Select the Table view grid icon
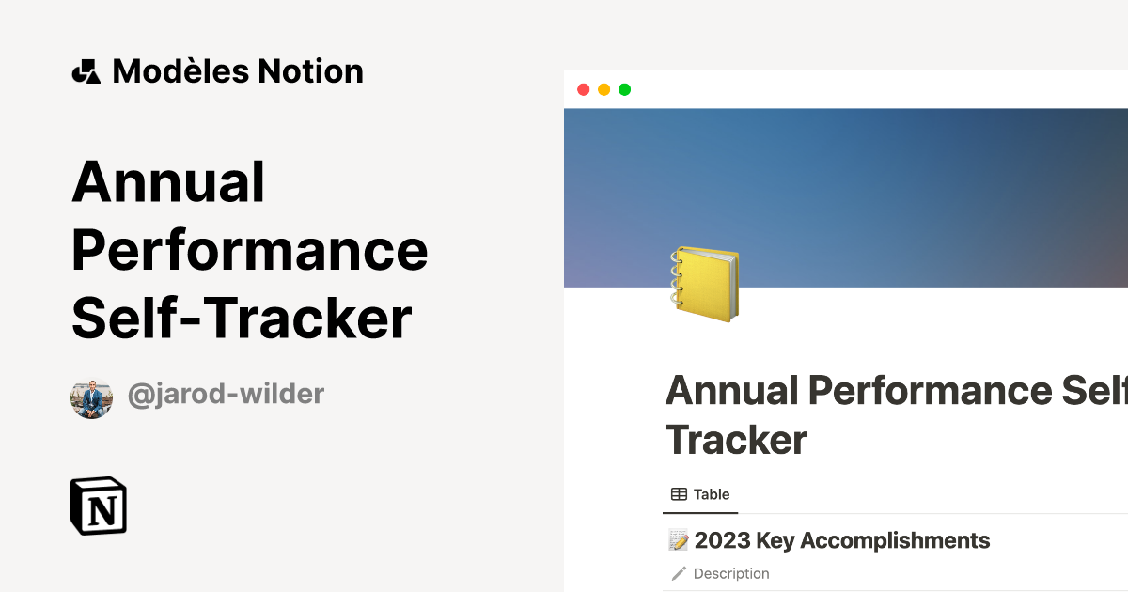The image size is (1128, 592). (679, 492)
